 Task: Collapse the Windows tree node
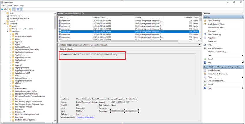click(7, 31)
